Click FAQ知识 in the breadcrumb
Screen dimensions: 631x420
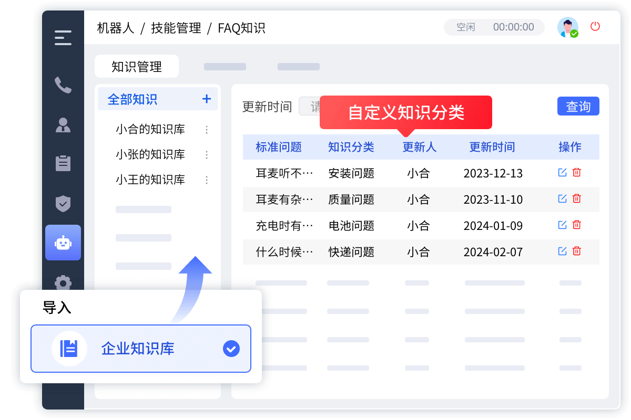241,28
